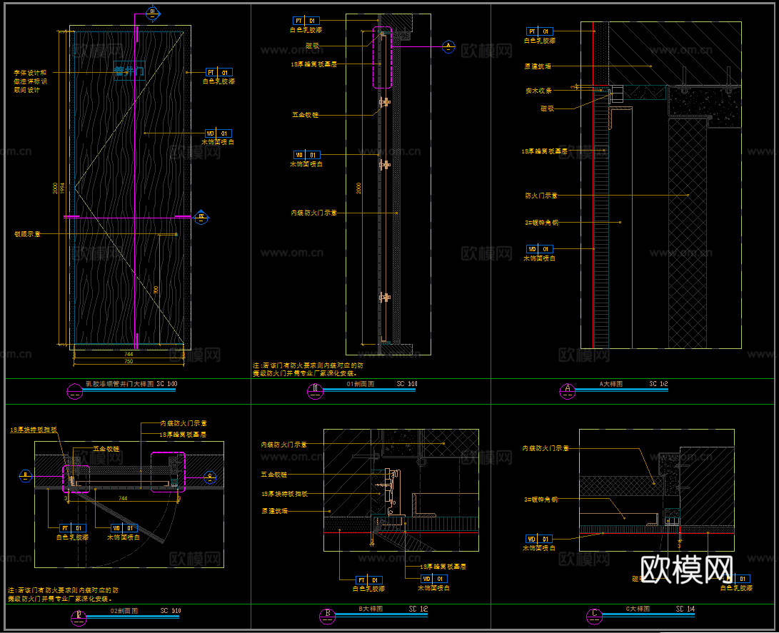The image size is (779, 633).
Task: Select the title bubble of the C大样图 view
Action: pyautogui.click(x=594, y=616)
